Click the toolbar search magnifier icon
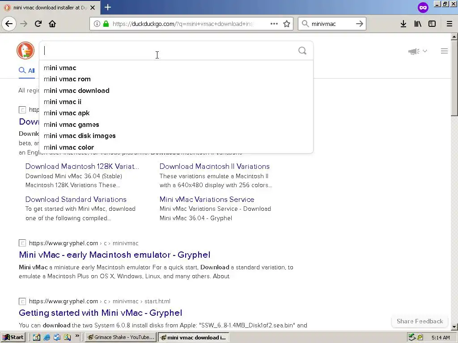Screen dimensions: 458x343 point(305,24)
